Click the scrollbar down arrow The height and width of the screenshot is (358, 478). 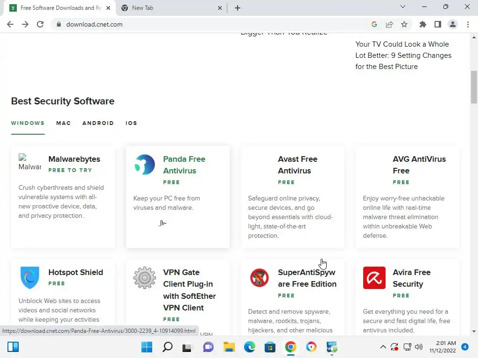(x=474, y=331)
